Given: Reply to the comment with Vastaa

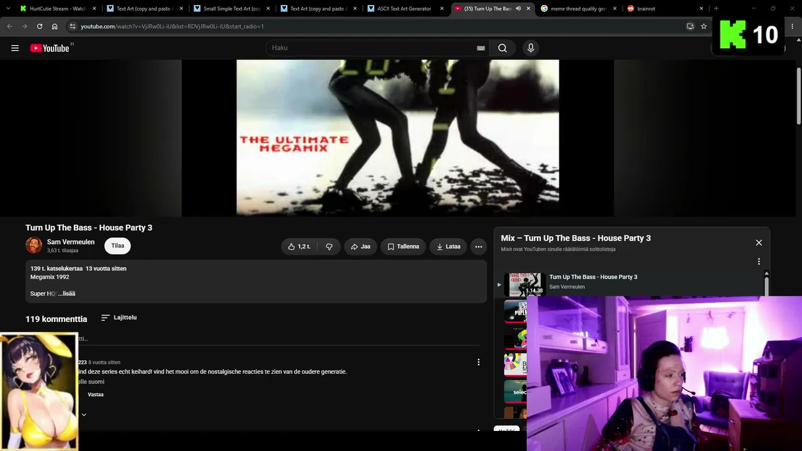Looking at the screenshot, I should coord(96,395).
